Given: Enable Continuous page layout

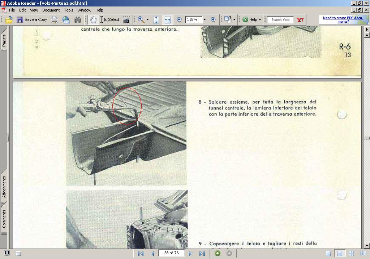Looking at the screenshot, I should [x=339, y=253].
